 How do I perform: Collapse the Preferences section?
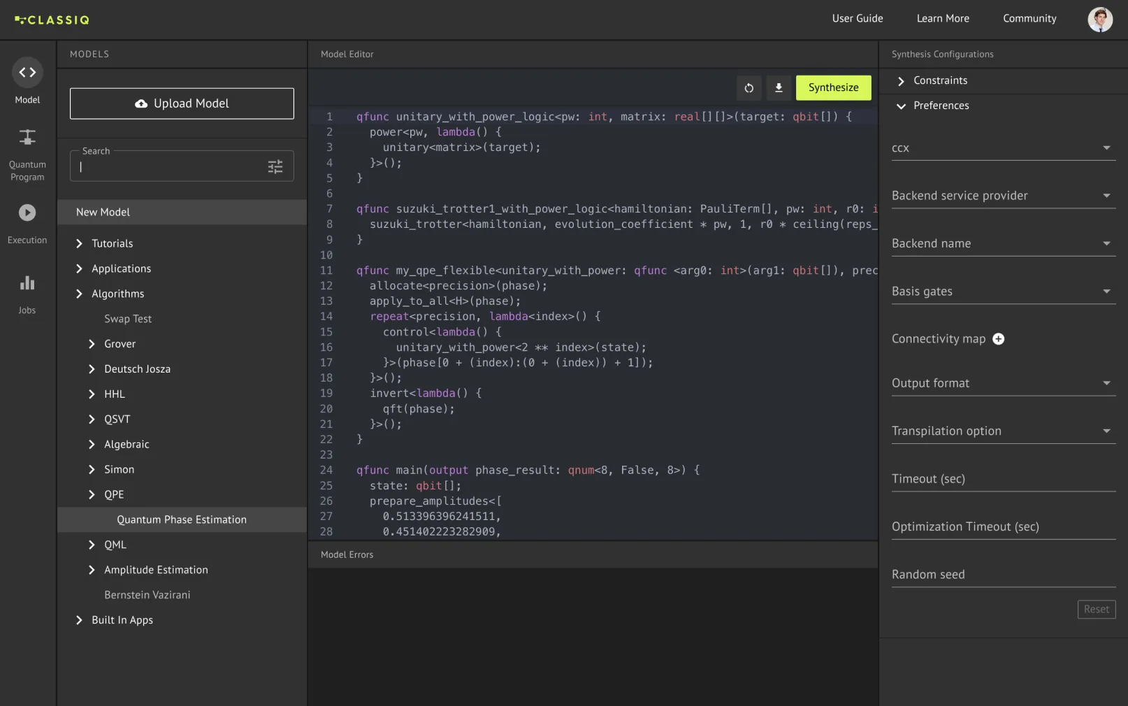[x=901, y=106]
